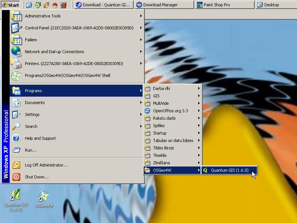The width and height of the screenshot is (297, 223).
Task: Expand the Tildes Birojs submenu
Action: coord(172,148)
